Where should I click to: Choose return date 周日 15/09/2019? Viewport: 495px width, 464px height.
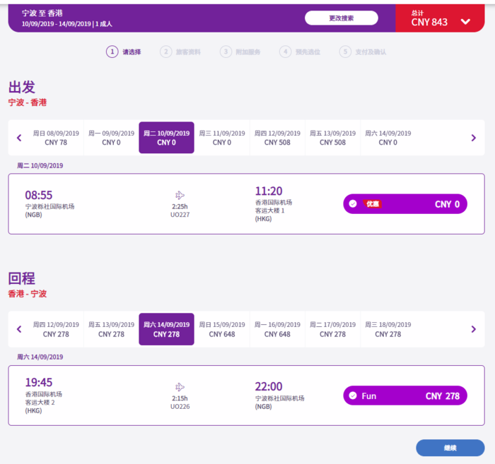[x=222, y=329]
